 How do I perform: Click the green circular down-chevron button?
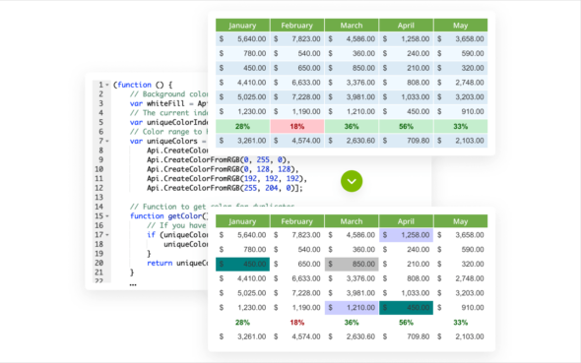point(352,181)
